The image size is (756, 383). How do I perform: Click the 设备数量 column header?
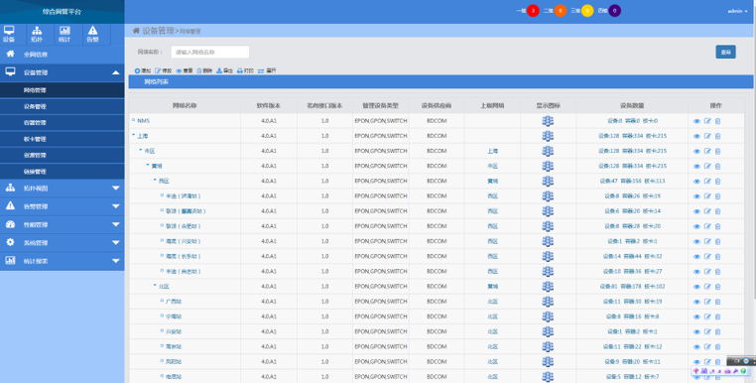pyautogui.click(x=632, y=105)
